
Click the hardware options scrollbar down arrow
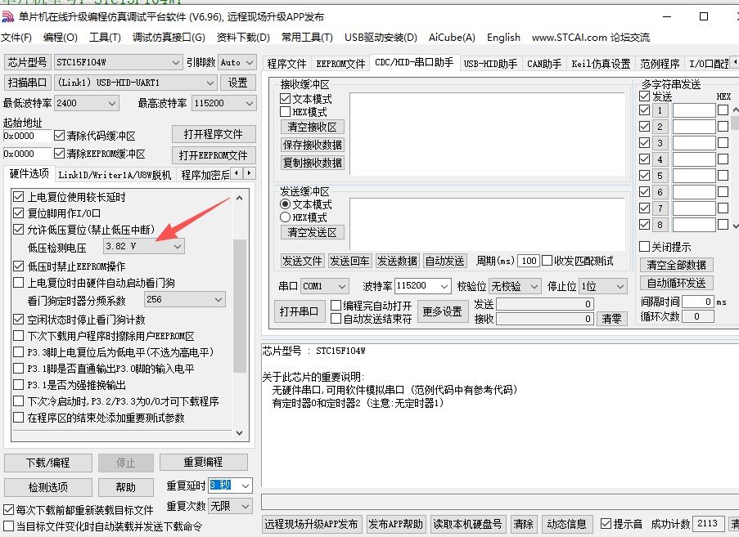tap(240, 432)
